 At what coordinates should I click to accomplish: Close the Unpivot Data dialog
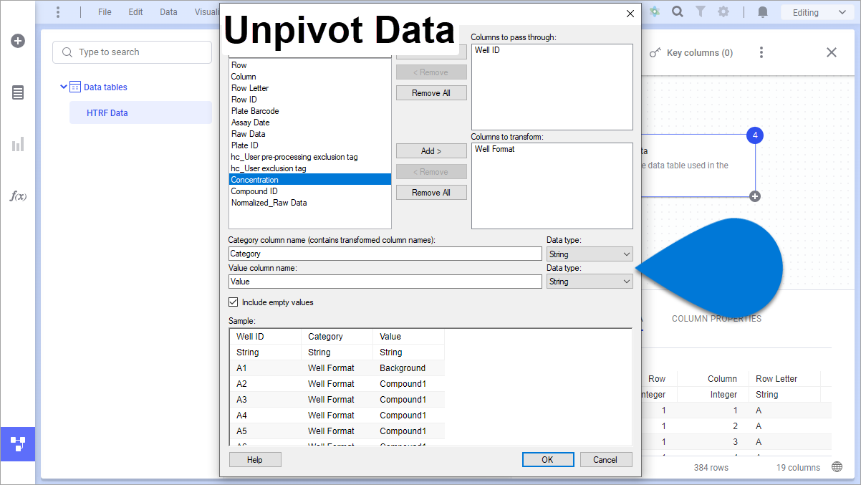tap(630, 14)
